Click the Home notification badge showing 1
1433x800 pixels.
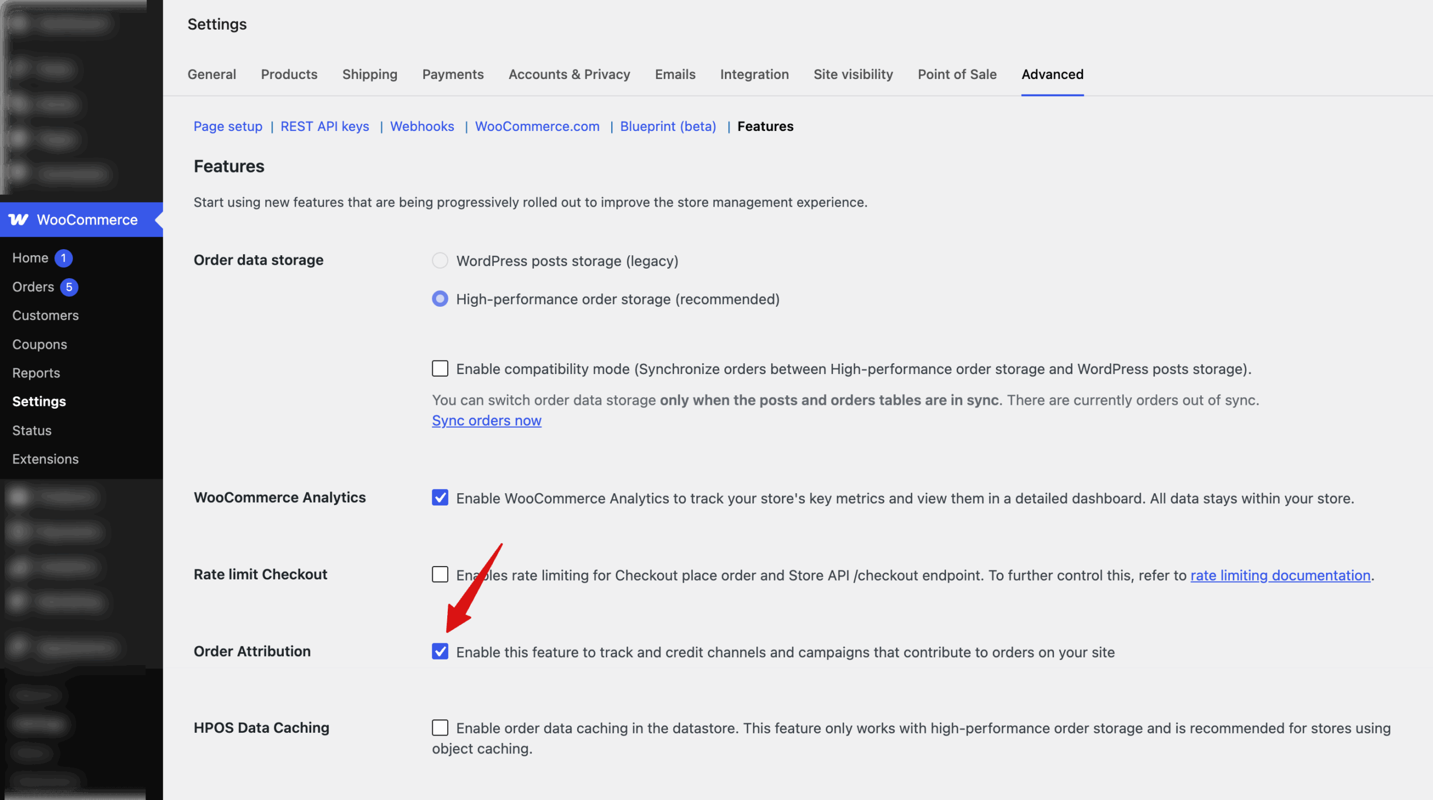click(64, 258)
